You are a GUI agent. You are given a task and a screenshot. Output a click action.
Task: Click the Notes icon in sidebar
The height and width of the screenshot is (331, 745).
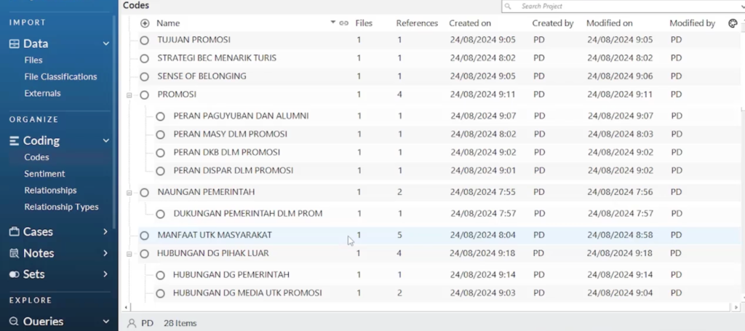(x=15, y=253)
